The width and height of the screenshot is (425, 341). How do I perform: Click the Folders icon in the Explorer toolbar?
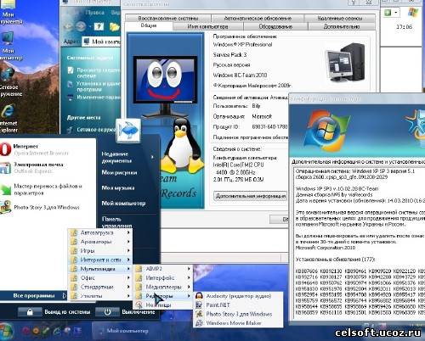(115, 27)
